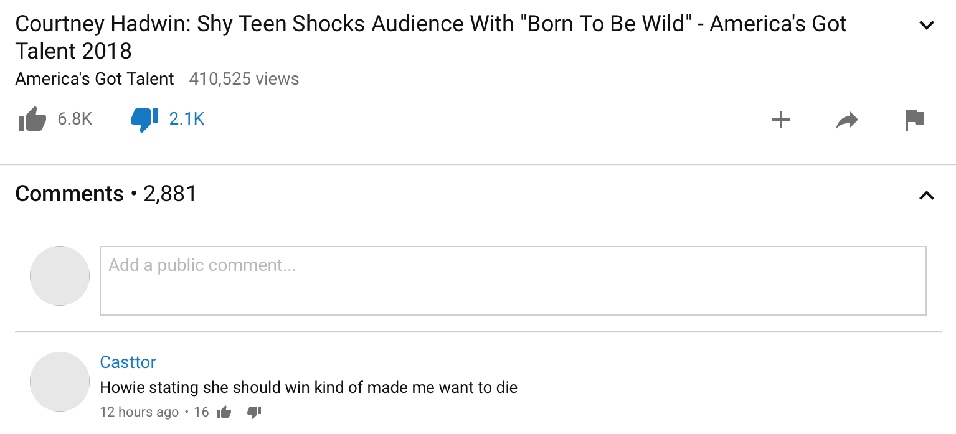
Task: Collapse the Comments section chevron
Action: tap(927, 195)
